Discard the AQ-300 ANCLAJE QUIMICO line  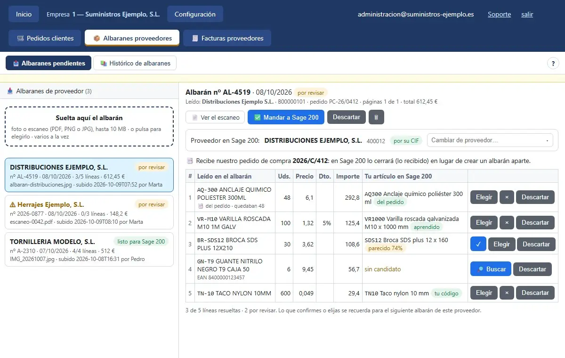pos(535,197)
